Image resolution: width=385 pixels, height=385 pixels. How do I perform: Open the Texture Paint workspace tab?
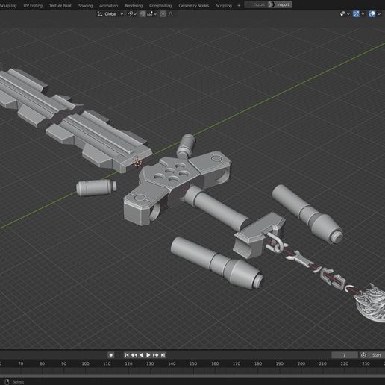tap(60, 6)
